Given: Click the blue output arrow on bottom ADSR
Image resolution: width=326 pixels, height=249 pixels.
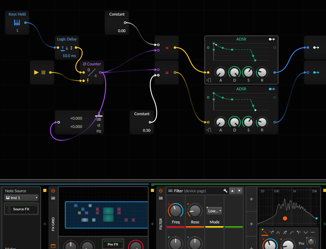Looking at the screenshot, I should tap(272, 89).
